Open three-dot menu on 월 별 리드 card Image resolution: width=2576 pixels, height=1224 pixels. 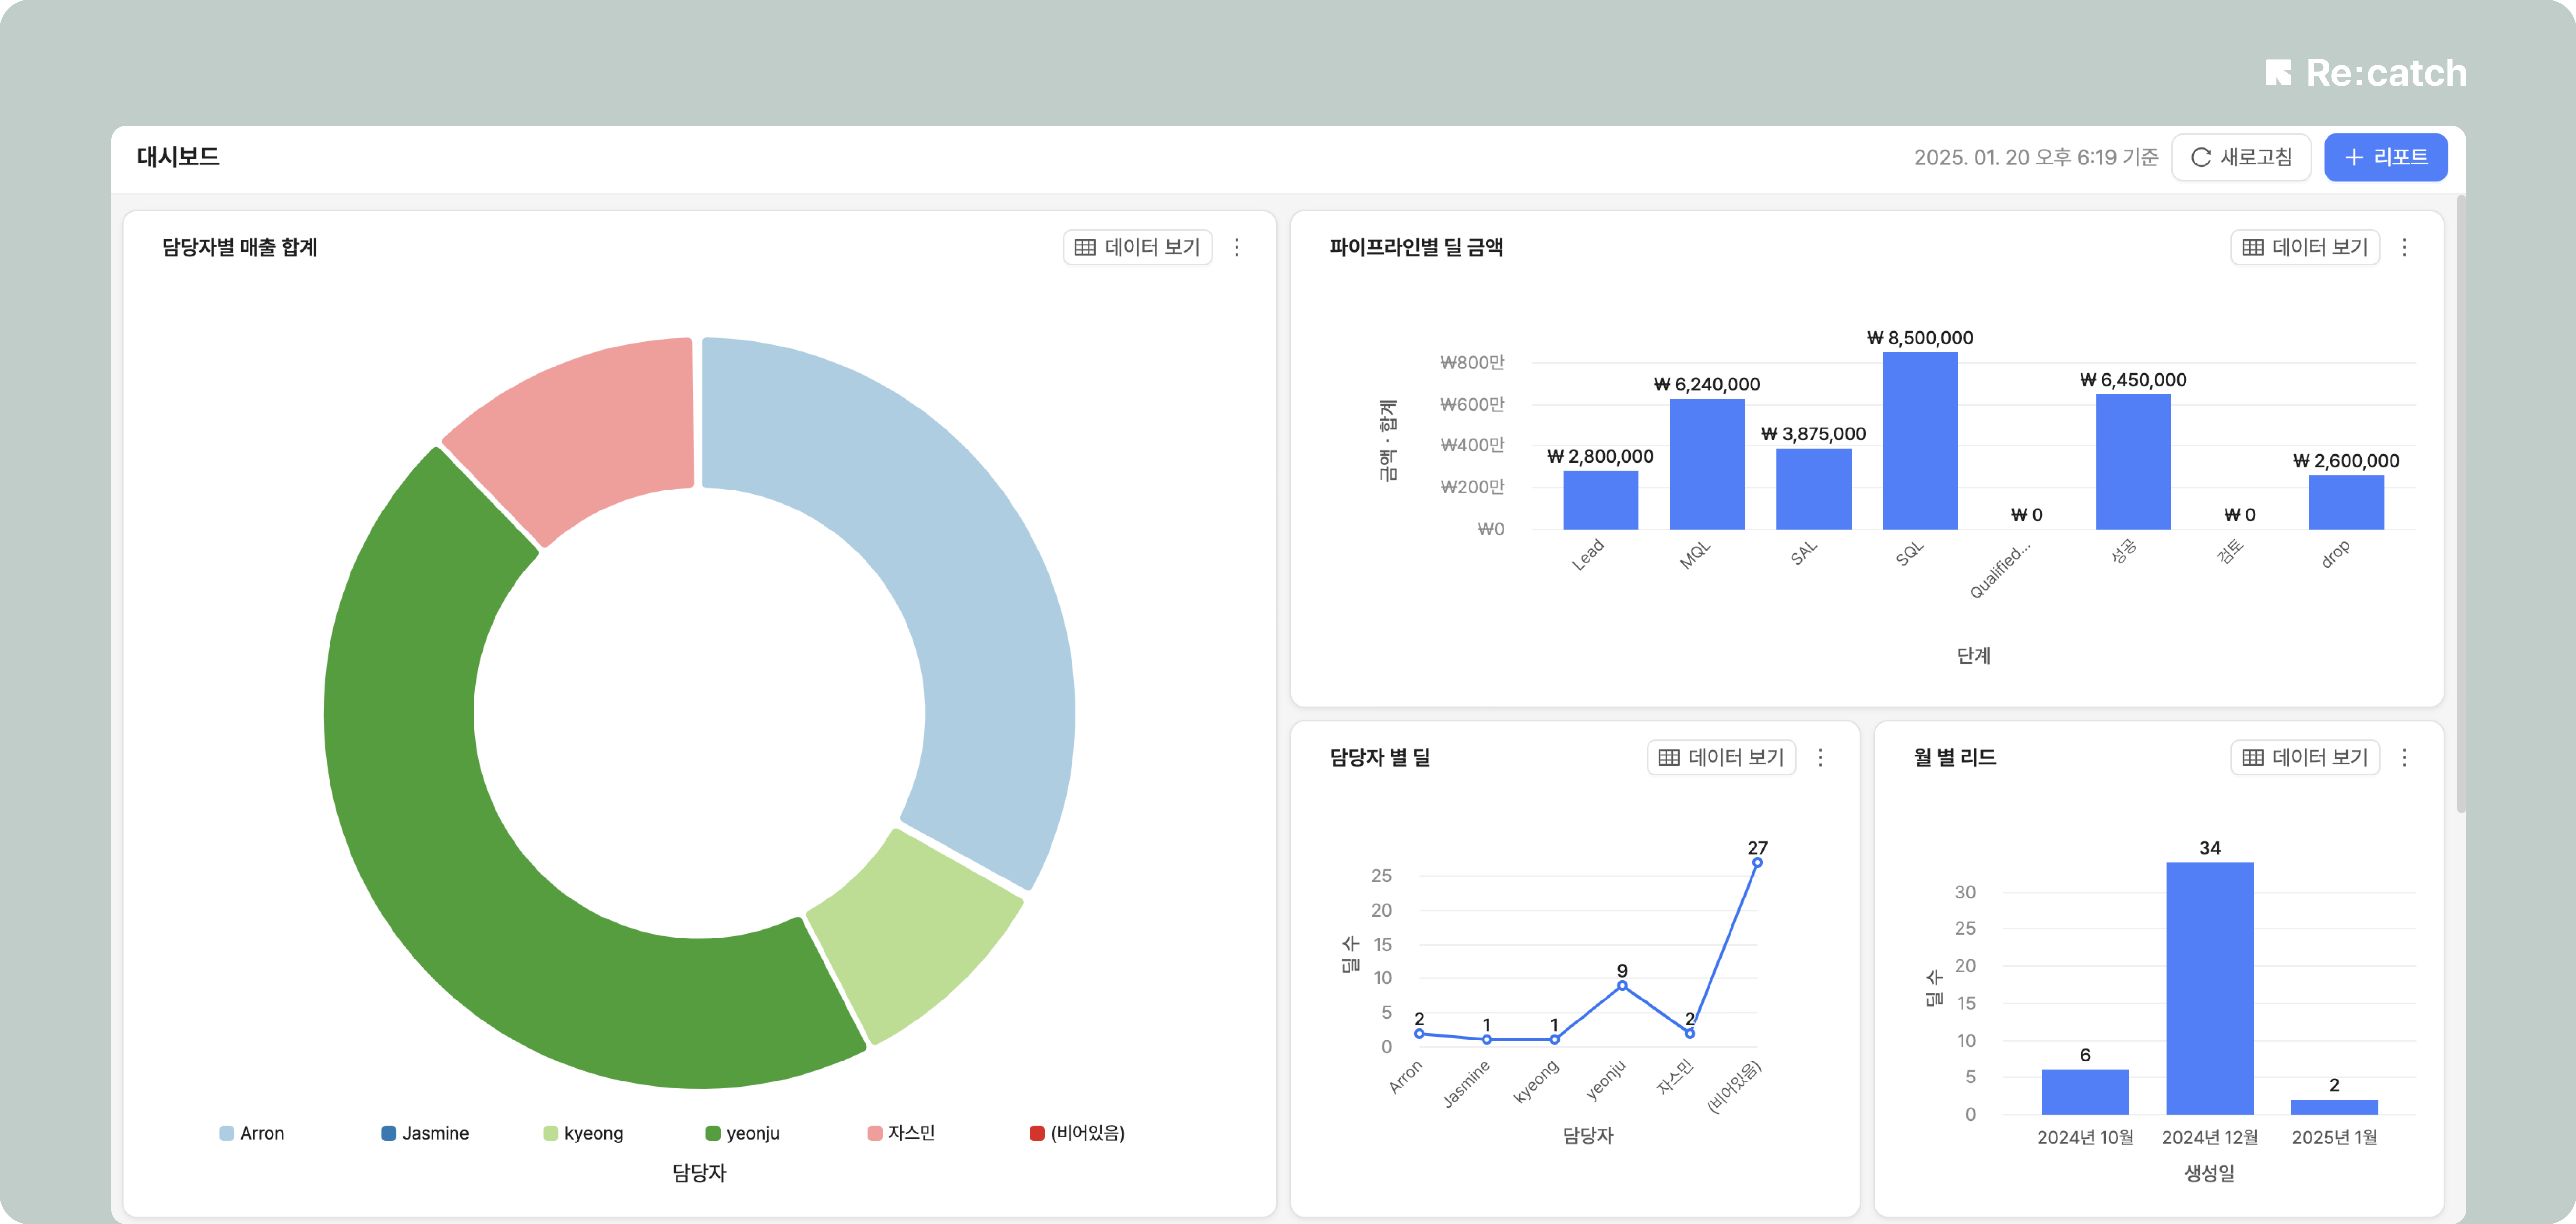2404,757
